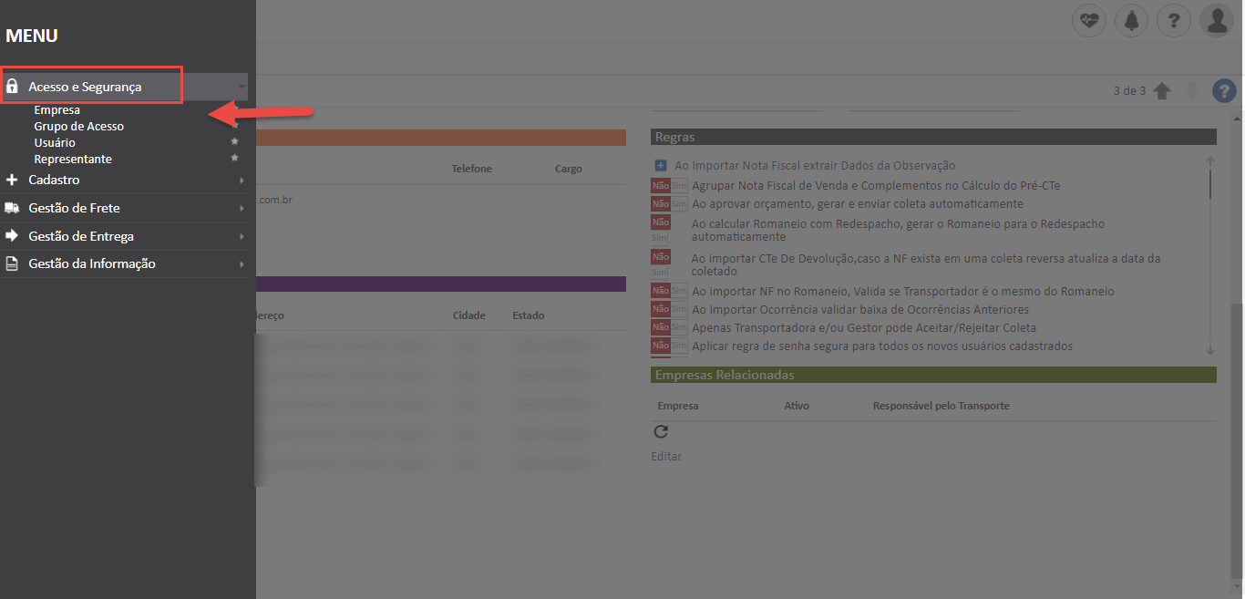
Task: Toggle 'Aplicar regra de senha segura' switch
Action: pos(669,346)
